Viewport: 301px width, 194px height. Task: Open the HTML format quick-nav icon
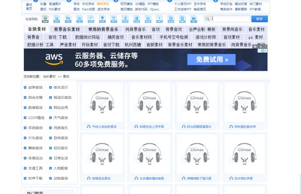(x=137, y=19)
